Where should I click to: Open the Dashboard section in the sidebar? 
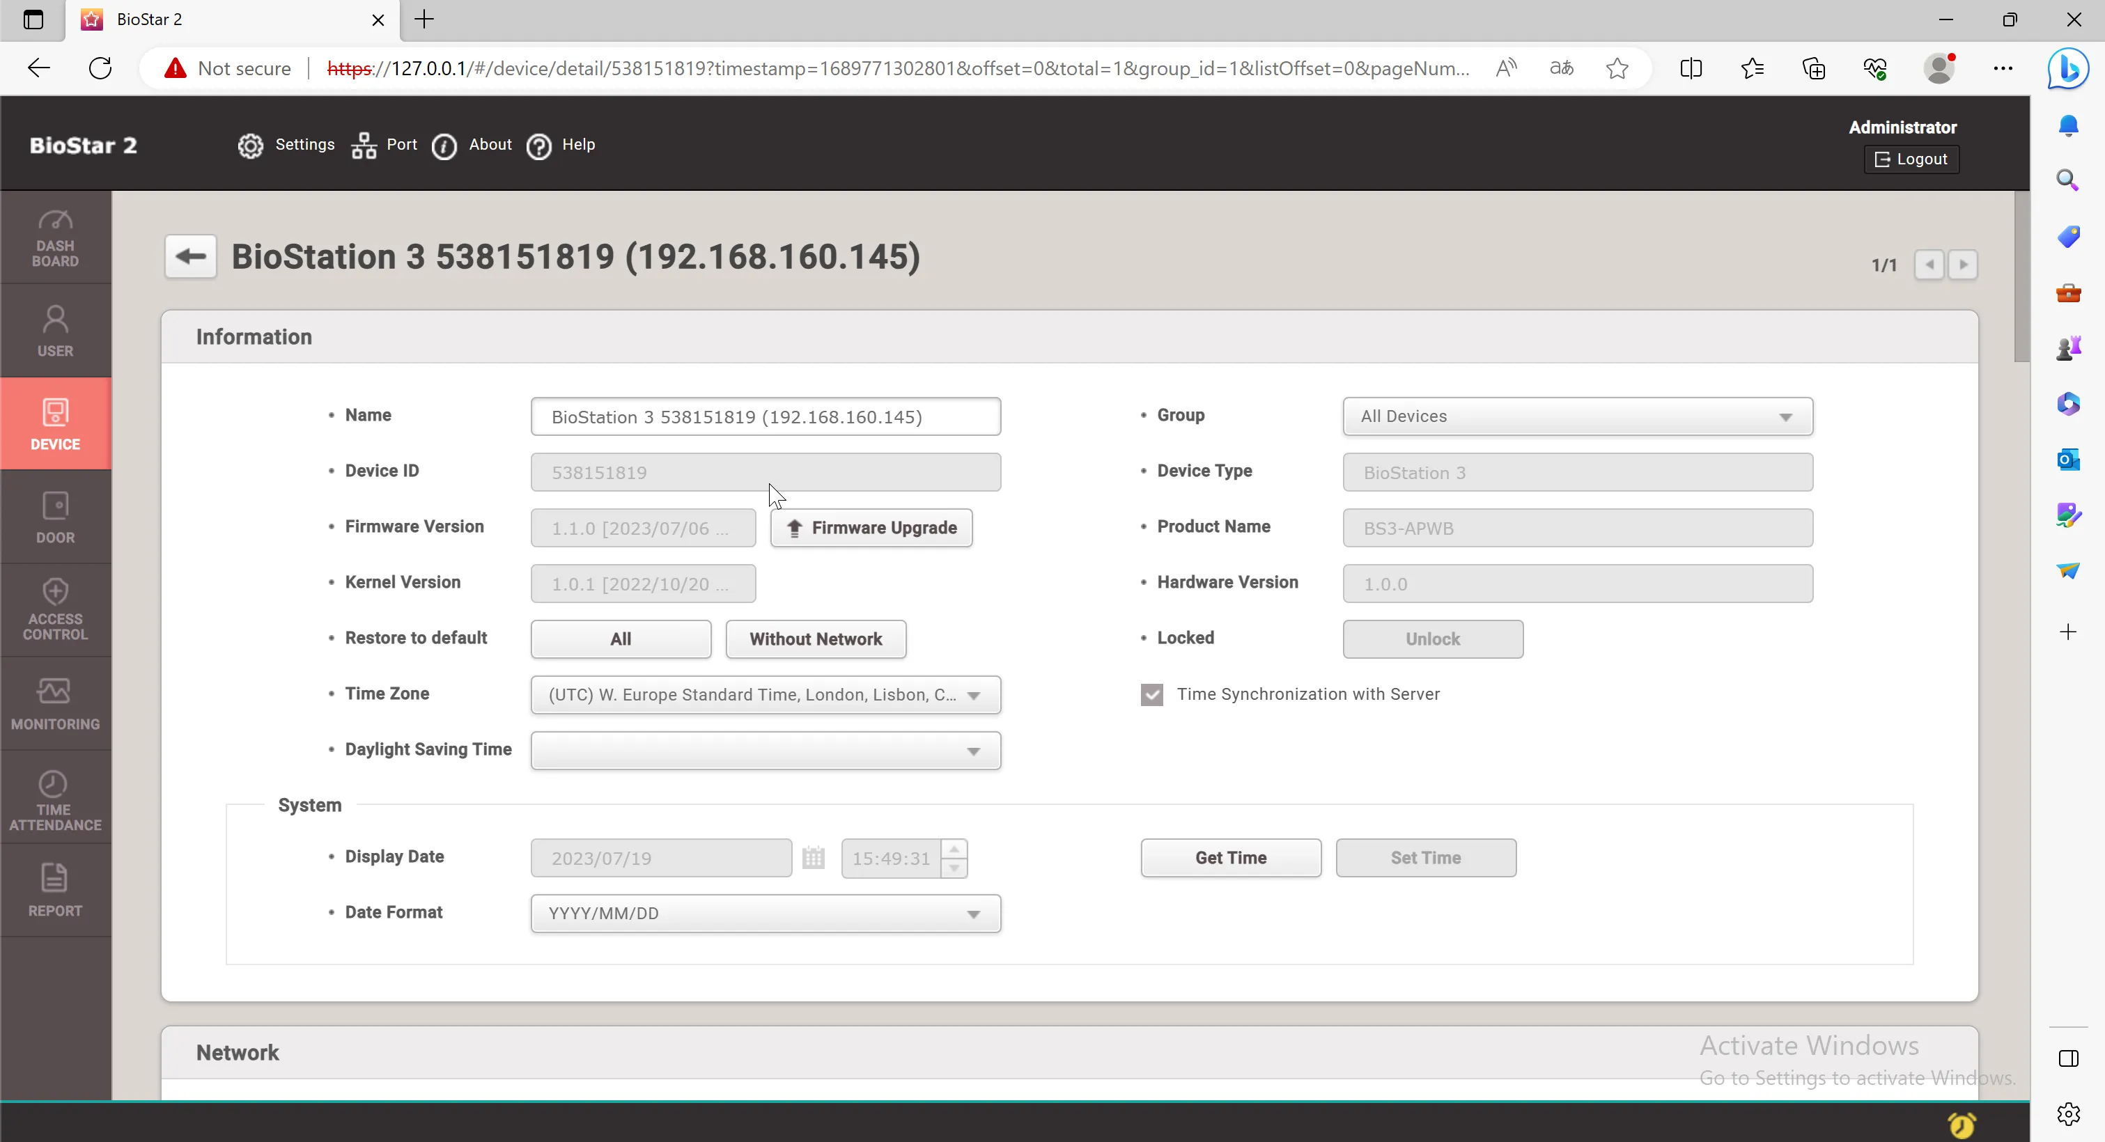coord(56,237)
